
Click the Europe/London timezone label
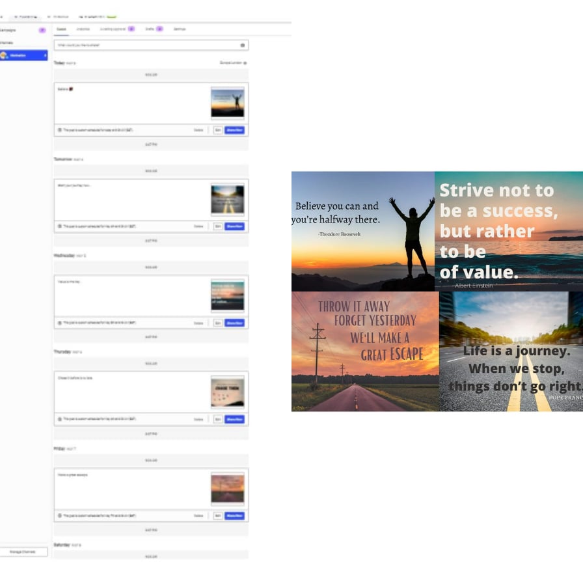click(x=230, y=63)
